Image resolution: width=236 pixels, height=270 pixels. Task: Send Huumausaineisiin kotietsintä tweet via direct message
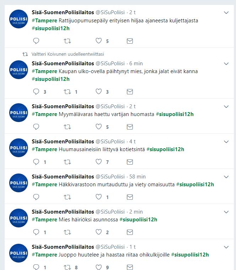click(x=130, y=162)
